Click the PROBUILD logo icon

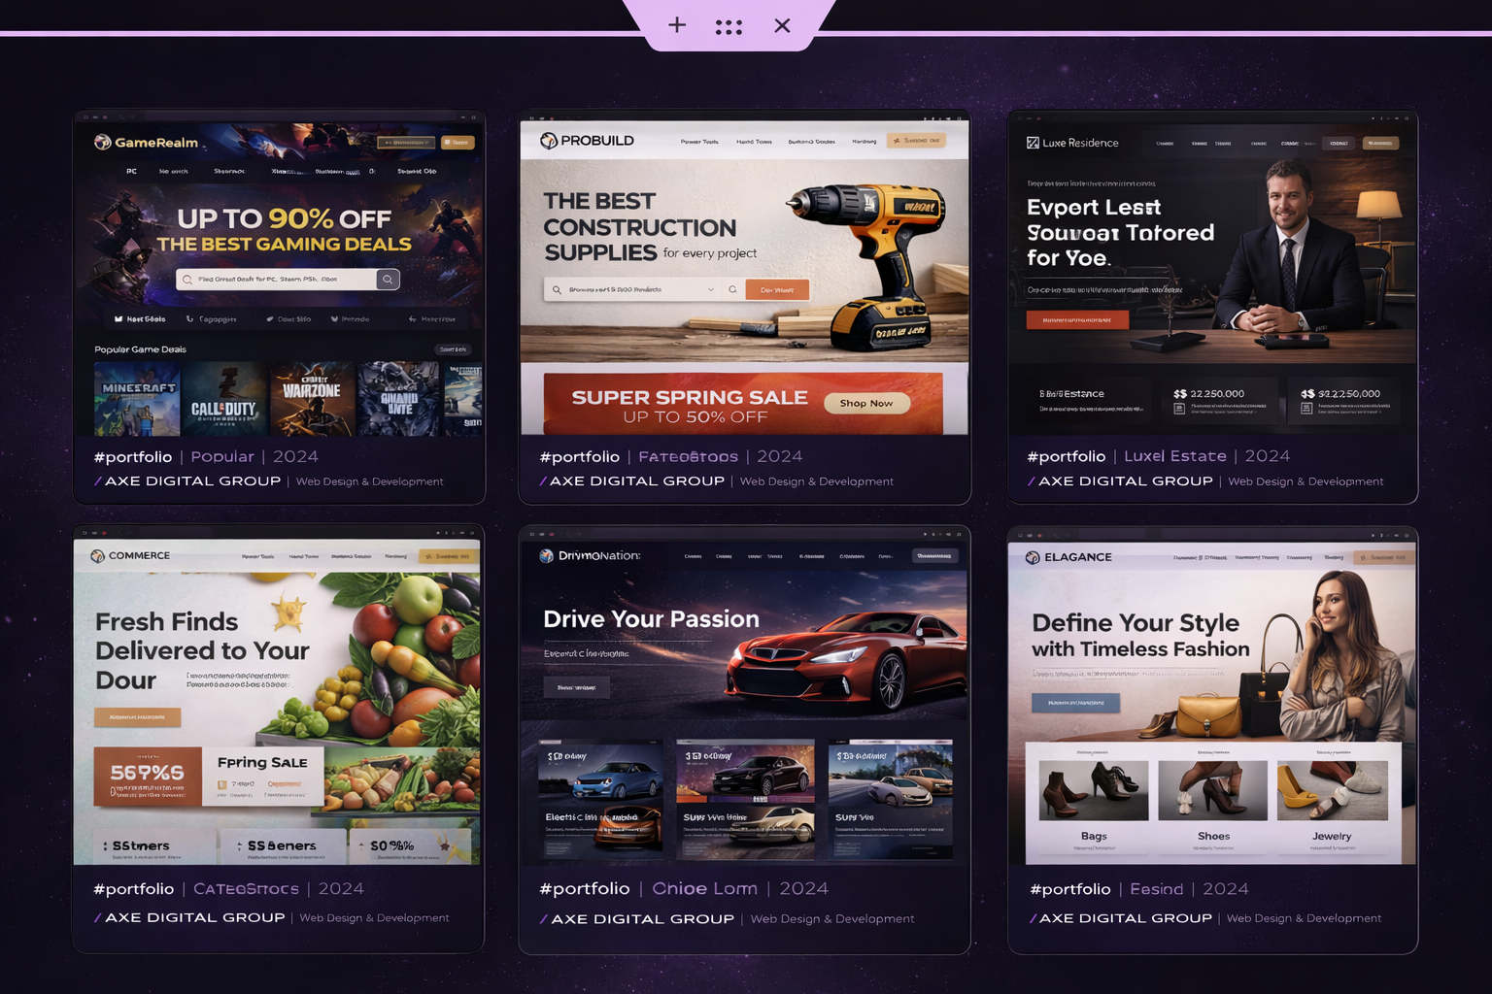pos(549,141)
